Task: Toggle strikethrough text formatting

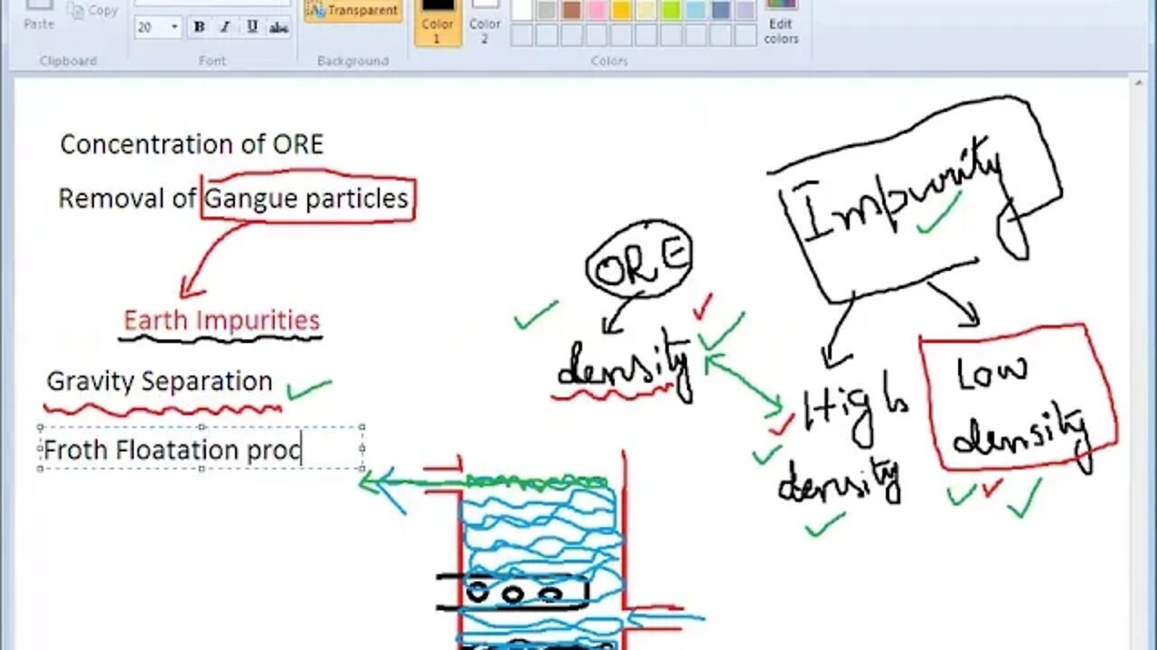Action: 278,27
